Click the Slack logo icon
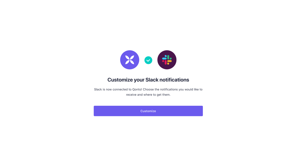The image size is (296, 167). (x=167, y=60)
